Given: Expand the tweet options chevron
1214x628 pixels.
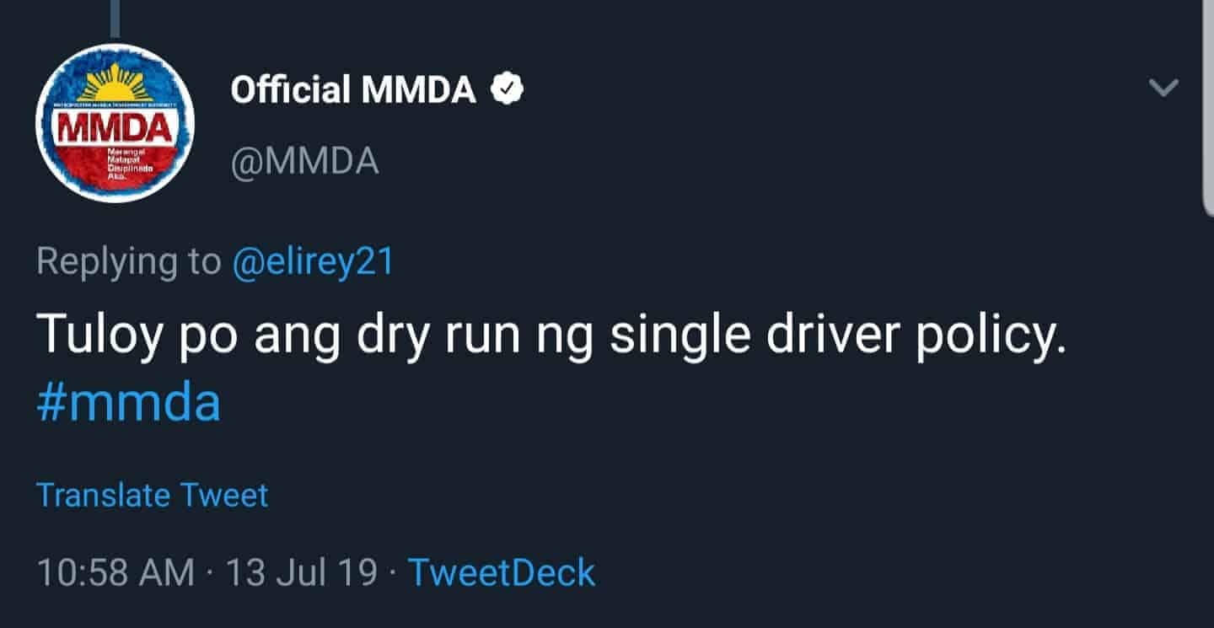Looking at the screenshot, I should (x=1163, y=87).
